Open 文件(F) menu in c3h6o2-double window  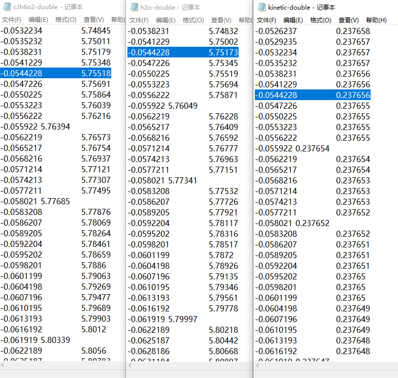[12, 20]
